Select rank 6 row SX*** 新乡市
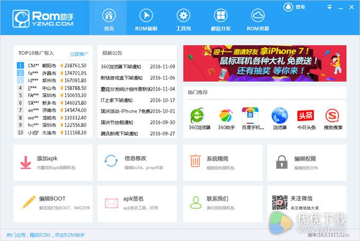 click(52, 103)
